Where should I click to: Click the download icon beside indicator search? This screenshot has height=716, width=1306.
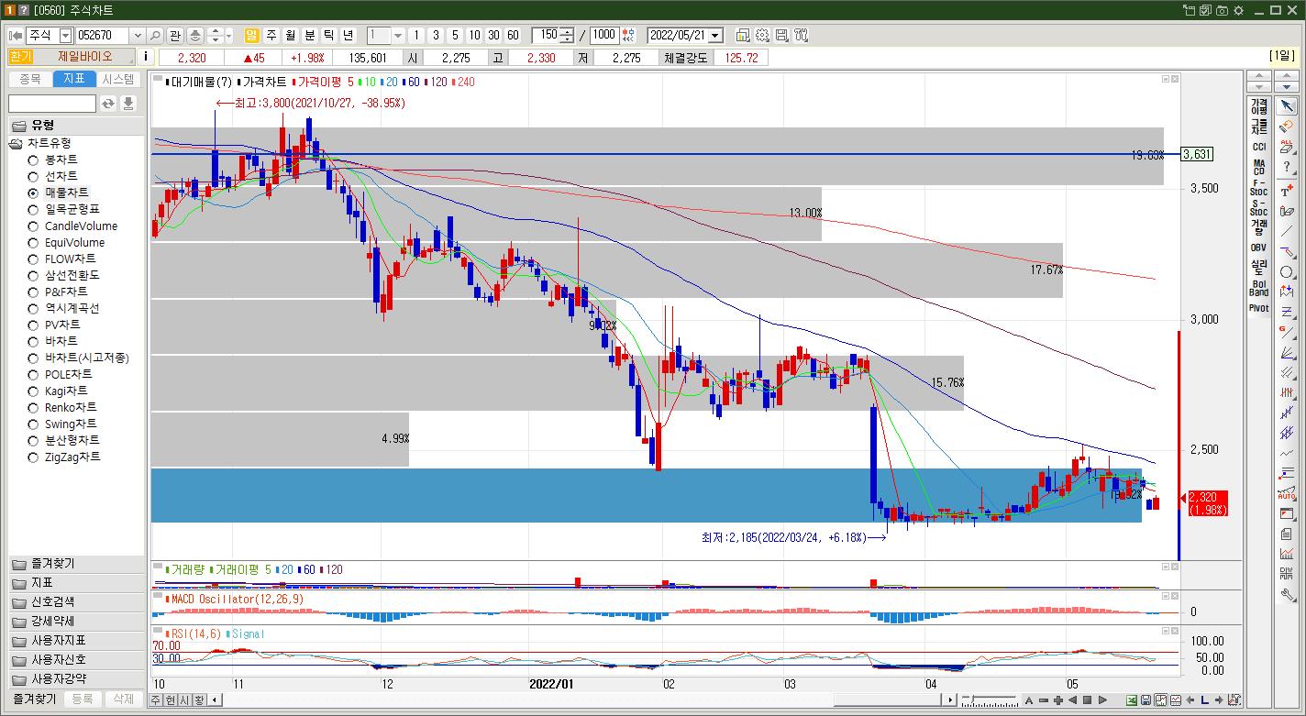(128, 104)
